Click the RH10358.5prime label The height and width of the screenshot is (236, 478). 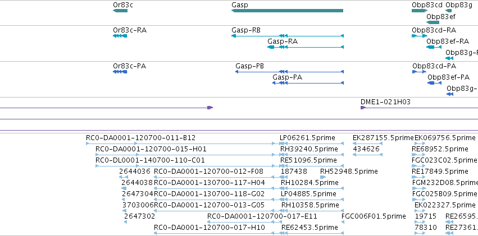click(x=310, y=205)
